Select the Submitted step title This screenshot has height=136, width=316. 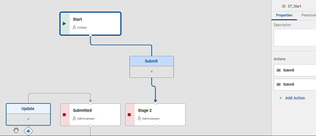tap(82, 110)
